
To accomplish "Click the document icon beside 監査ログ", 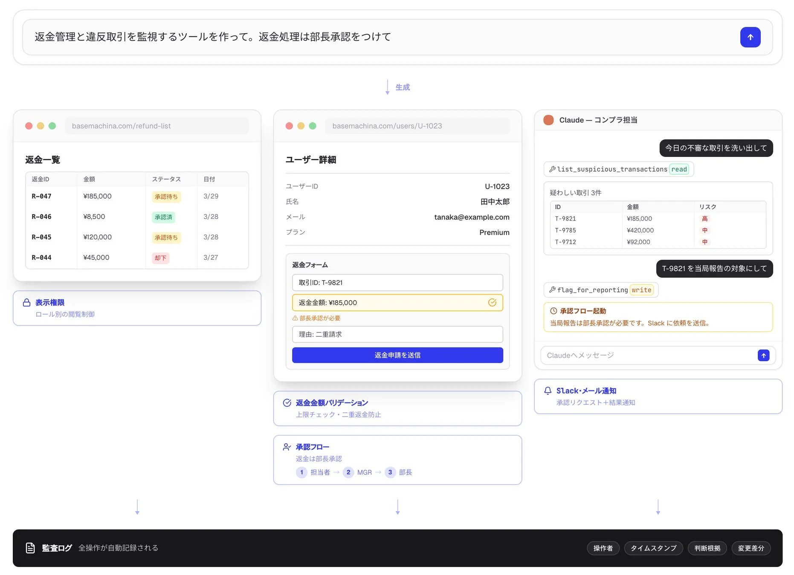I will 30,548.
